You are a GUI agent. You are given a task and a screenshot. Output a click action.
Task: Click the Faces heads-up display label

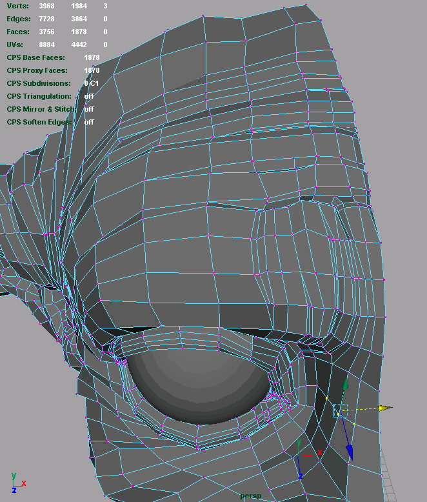[18, 32]
